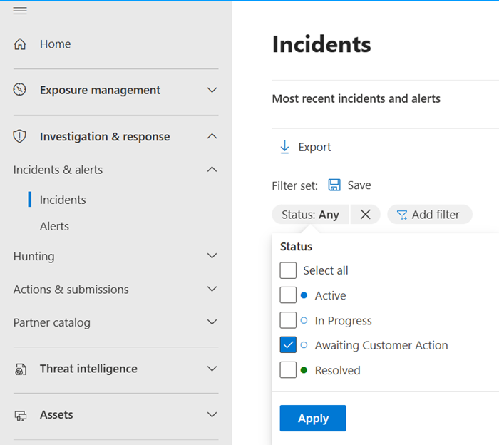Select Incidents in the sidebar
Viewport: 499px width, 445px height.
(x=63, y=200)
